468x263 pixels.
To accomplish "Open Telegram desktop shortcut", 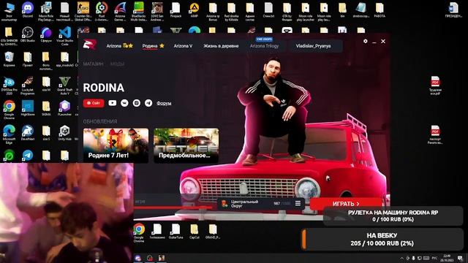I will pos(28,156).
